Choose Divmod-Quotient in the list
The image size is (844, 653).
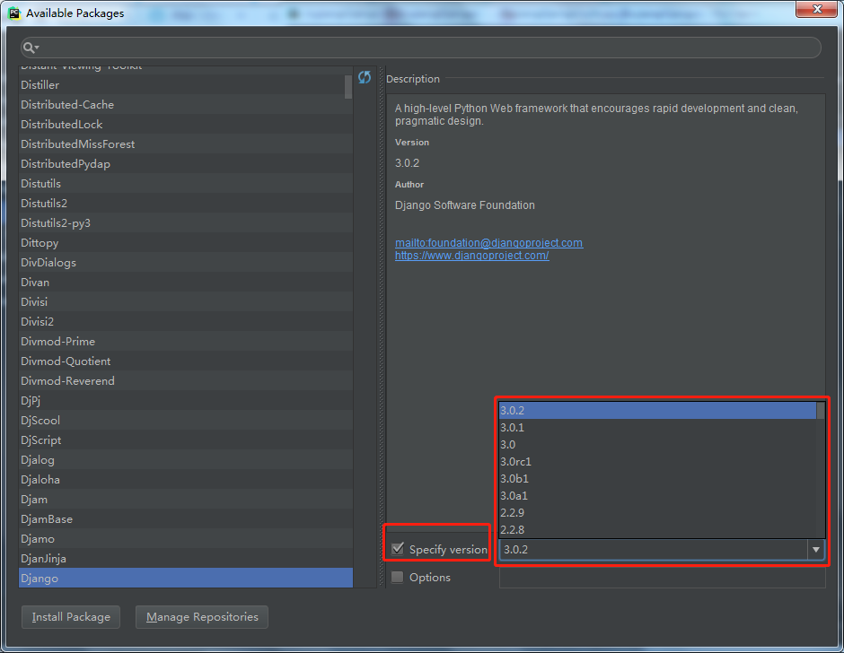coord(186,361)
